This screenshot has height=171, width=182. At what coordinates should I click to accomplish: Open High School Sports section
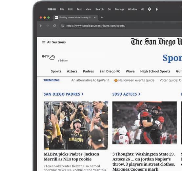(155, 71)
